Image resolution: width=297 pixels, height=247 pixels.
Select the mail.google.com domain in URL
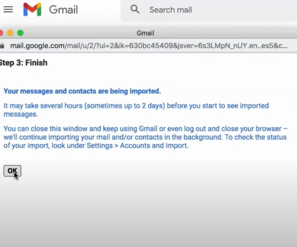[x=37, y=46]
